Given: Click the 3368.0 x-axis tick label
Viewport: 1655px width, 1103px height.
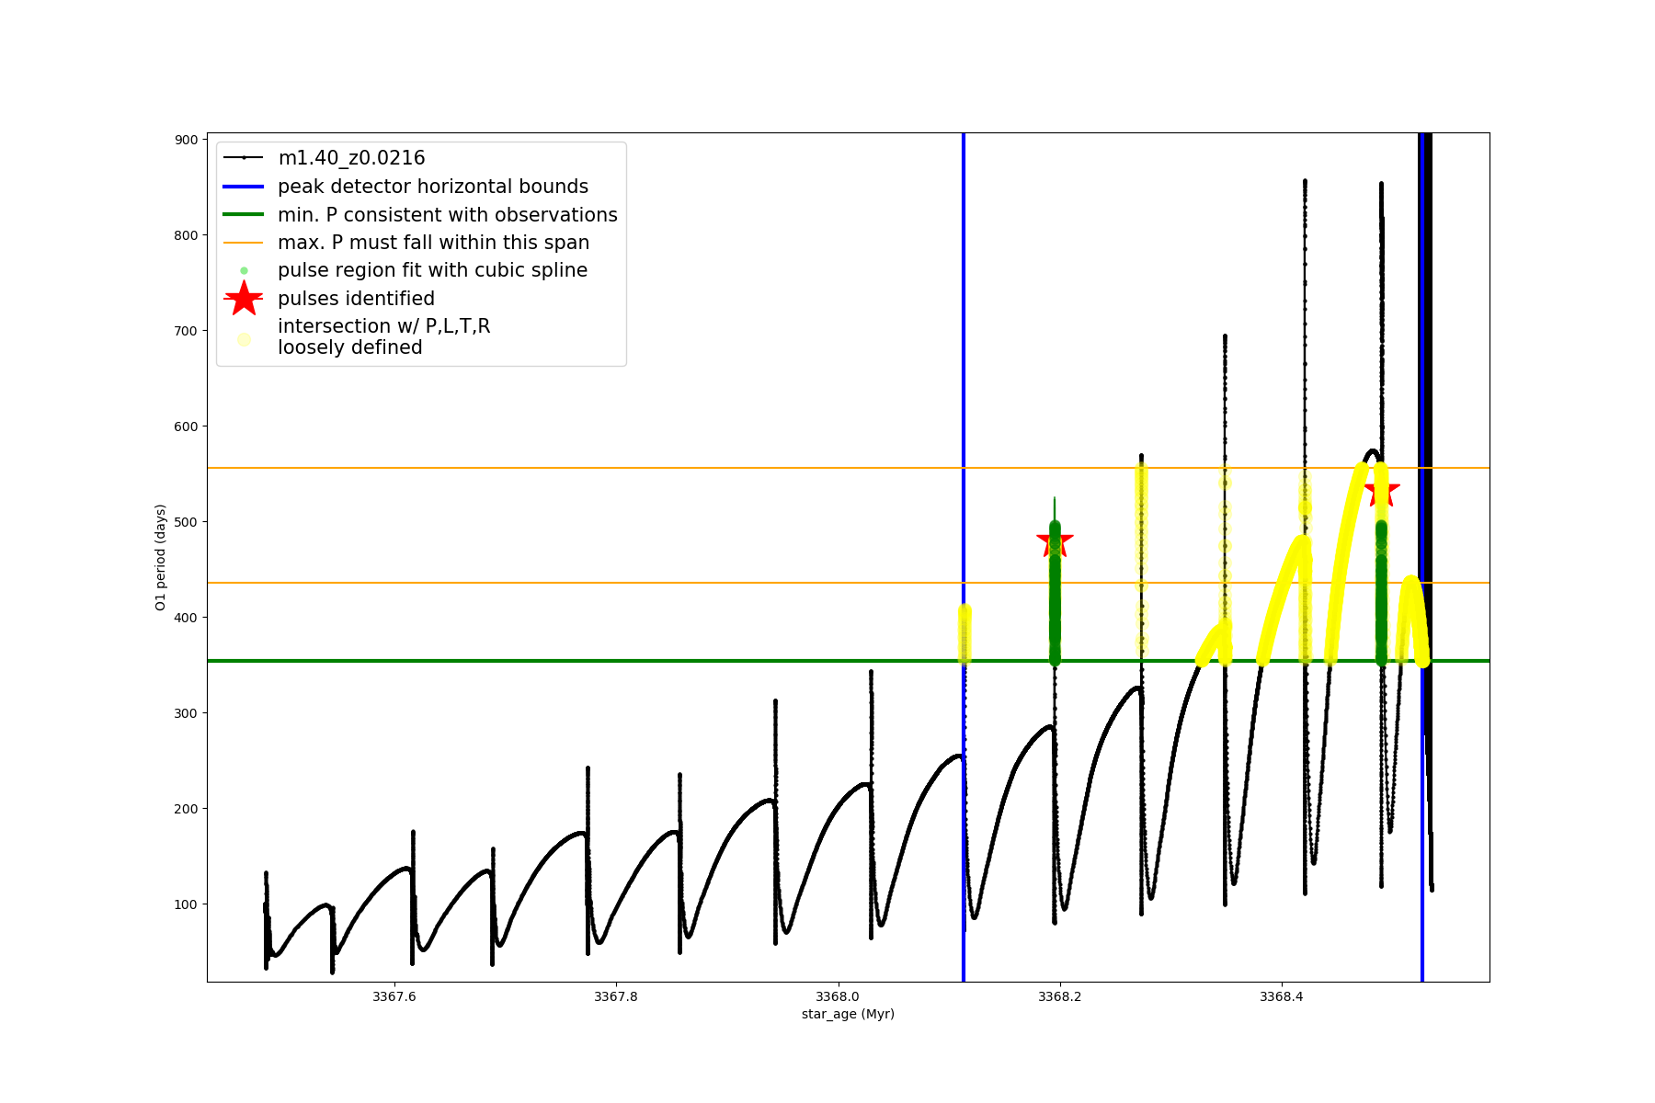Looking at the screenshot, I should coord(838,996).
